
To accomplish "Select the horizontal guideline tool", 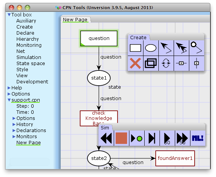I will (x=181, y=63).
